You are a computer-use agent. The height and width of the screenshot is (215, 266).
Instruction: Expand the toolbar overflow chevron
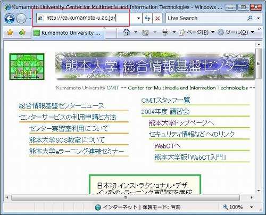[259, 29]
